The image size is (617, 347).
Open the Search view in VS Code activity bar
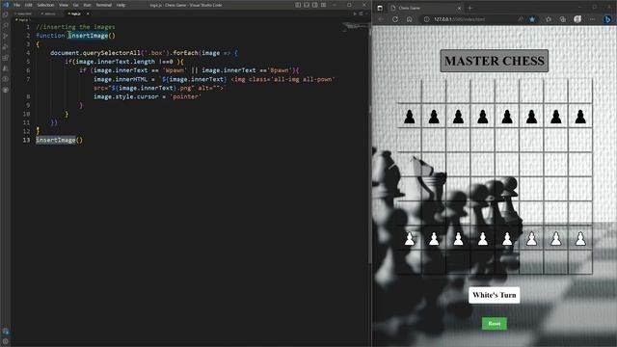[x=6, y=25]
